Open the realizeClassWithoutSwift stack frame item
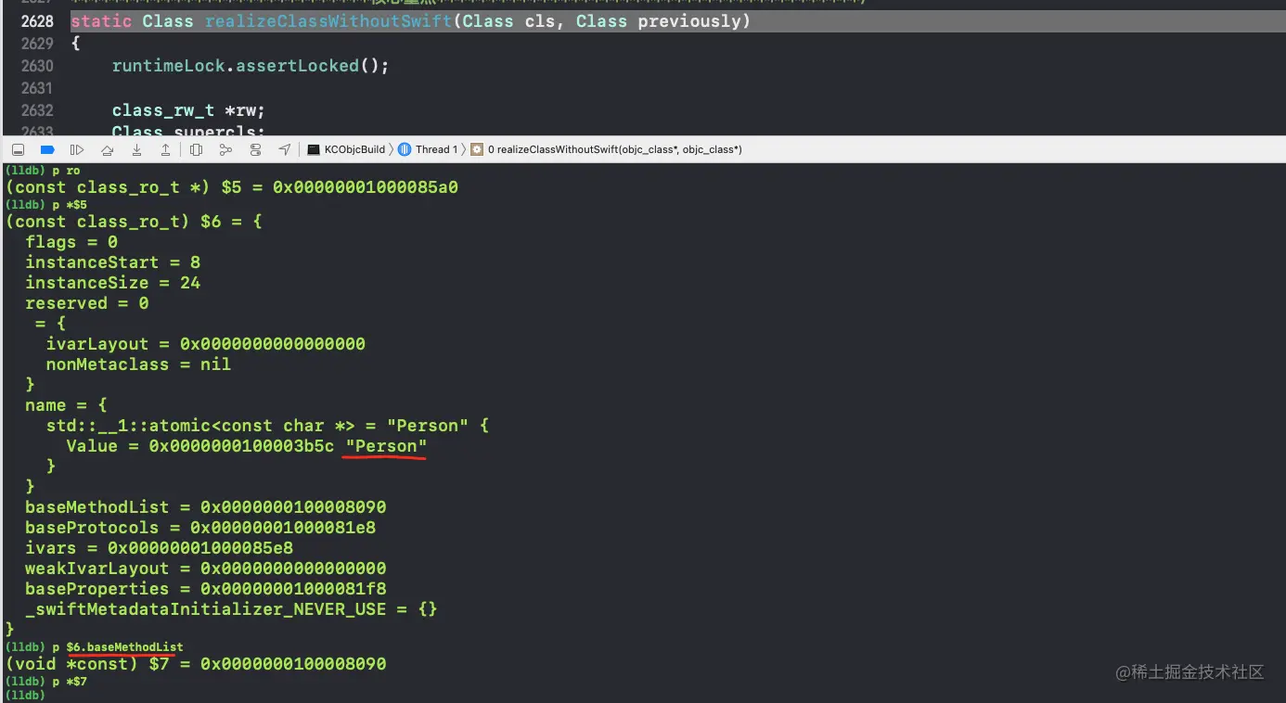The height and width of the screenshot is (703, 1286). click(x=607, y=149)
